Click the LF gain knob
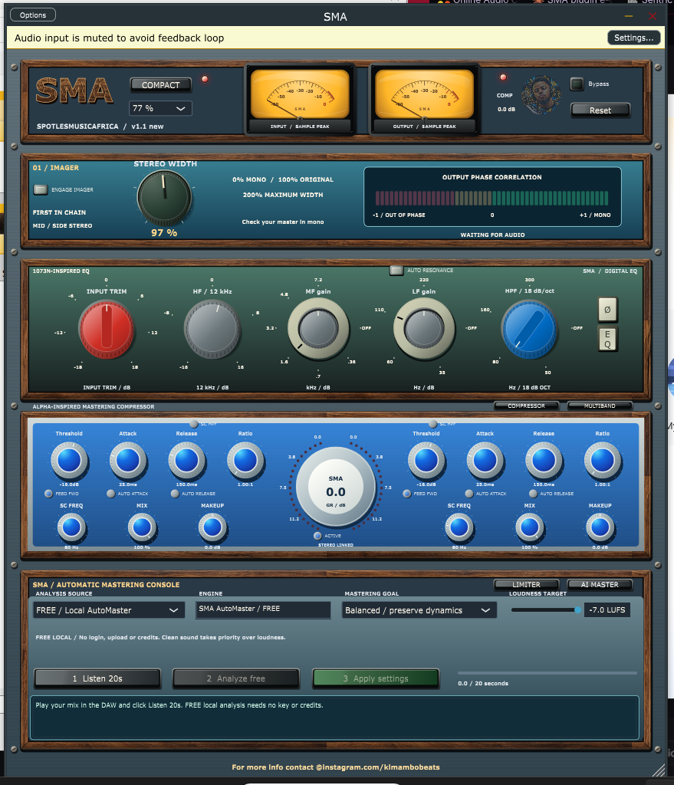Screen dimensions: 674x785 point(424,330)
